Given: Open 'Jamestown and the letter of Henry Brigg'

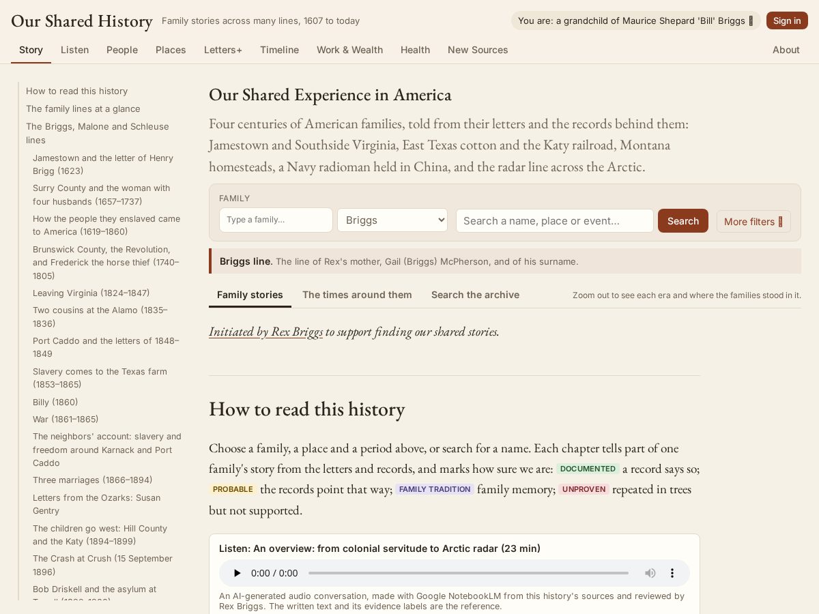Looking at the screenshot, I should click(x=103, y=164).
